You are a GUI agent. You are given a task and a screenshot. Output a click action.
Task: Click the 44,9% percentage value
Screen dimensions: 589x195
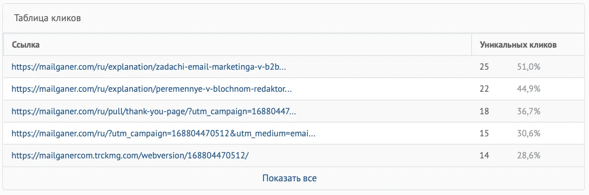coord(529,89)
